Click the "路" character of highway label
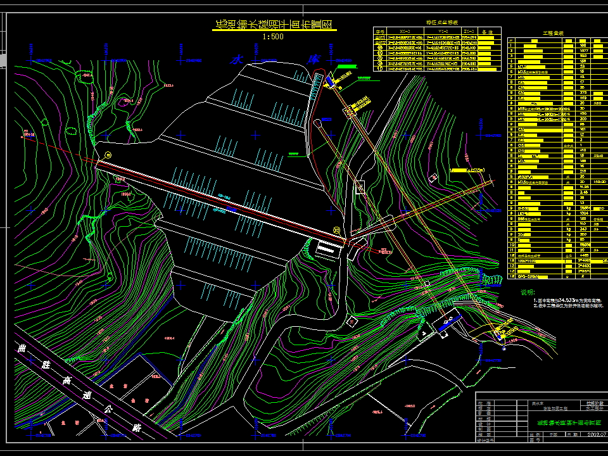Viewport: 608px width, 456px height. pos(137,427)
